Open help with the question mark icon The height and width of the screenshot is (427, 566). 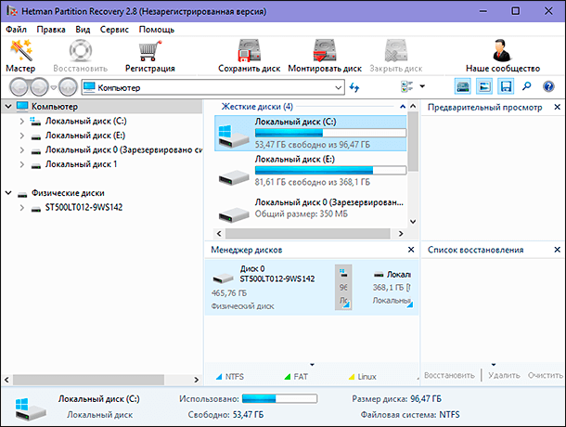pos(548,86)
